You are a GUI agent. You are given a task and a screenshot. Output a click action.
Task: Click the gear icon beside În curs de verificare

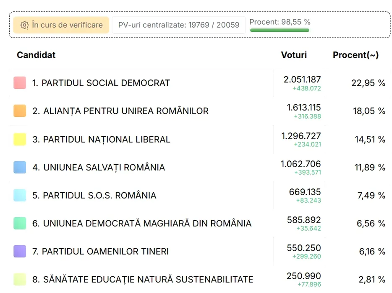[24, 25]
